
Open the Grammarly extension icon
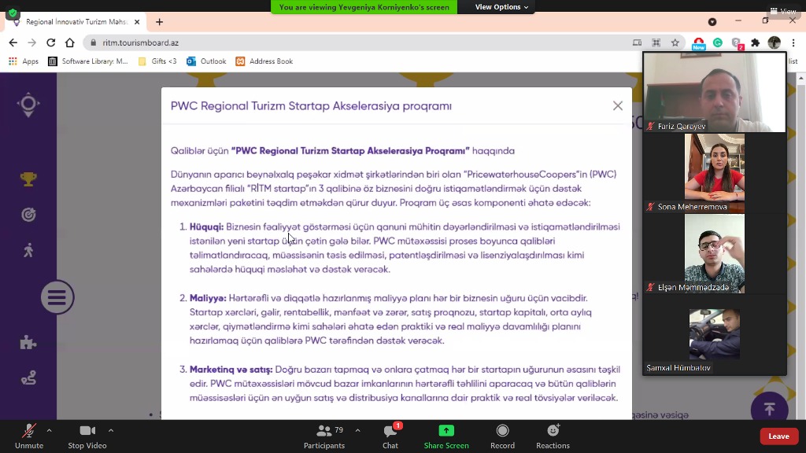(x=718, y=42)
